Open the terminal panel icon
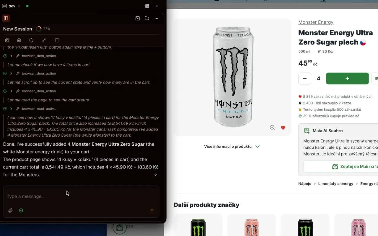The height and width of the screenshot is (236, 378). tap(138, 18)
